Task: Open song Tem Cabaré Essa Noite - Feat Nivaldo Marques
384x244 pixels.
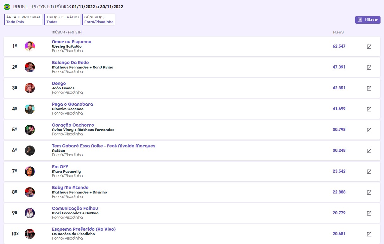Action: pyautogui.click(x=104, y=146)
